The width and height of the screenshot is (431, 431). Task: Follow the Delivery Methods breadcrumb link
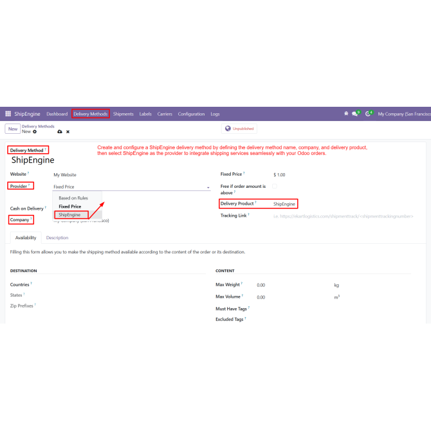coord(38,126)
